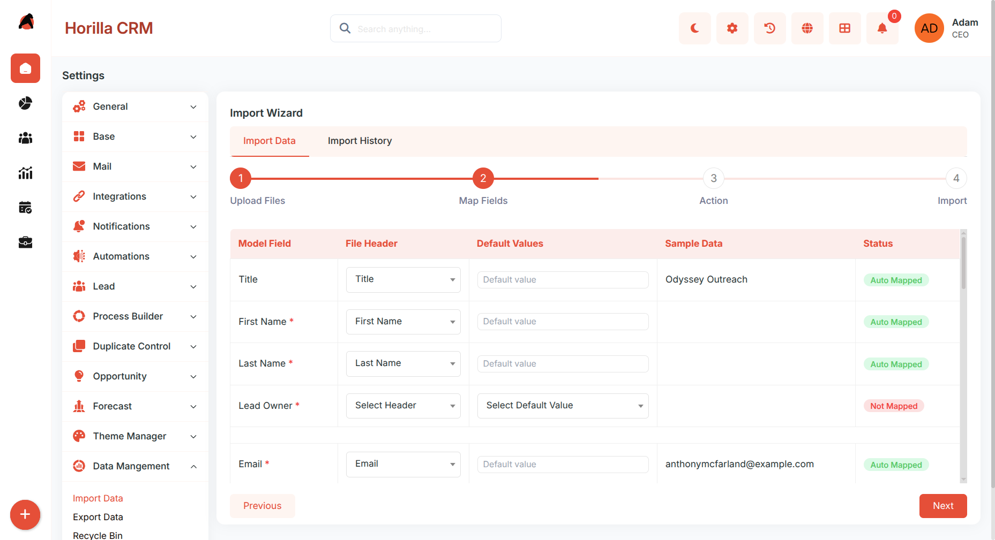Image resolution: width=995 pixels, height=540 pixels.
Task: Click the Home icon in left sidebar
Action: (x=25, y=69)
